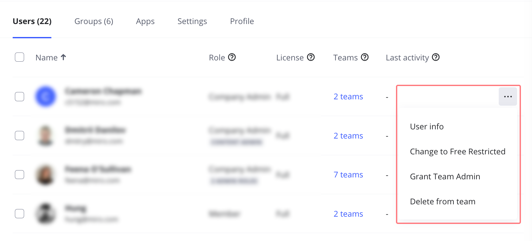Select Grant Team Admin menu item
The height and width of the screenshot is (241, 532).
[445, 176]
